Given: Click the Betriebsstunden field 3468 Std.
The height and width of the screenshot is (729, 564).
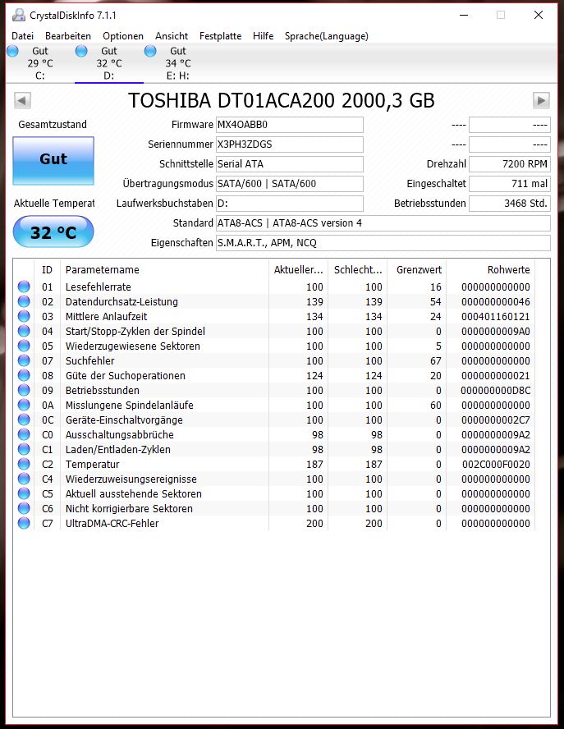Looking at the screenshot, I should tap(510, 203).
